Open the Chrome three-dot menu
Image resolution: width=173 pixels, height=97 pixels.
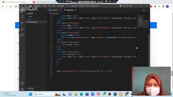(171, 6)
